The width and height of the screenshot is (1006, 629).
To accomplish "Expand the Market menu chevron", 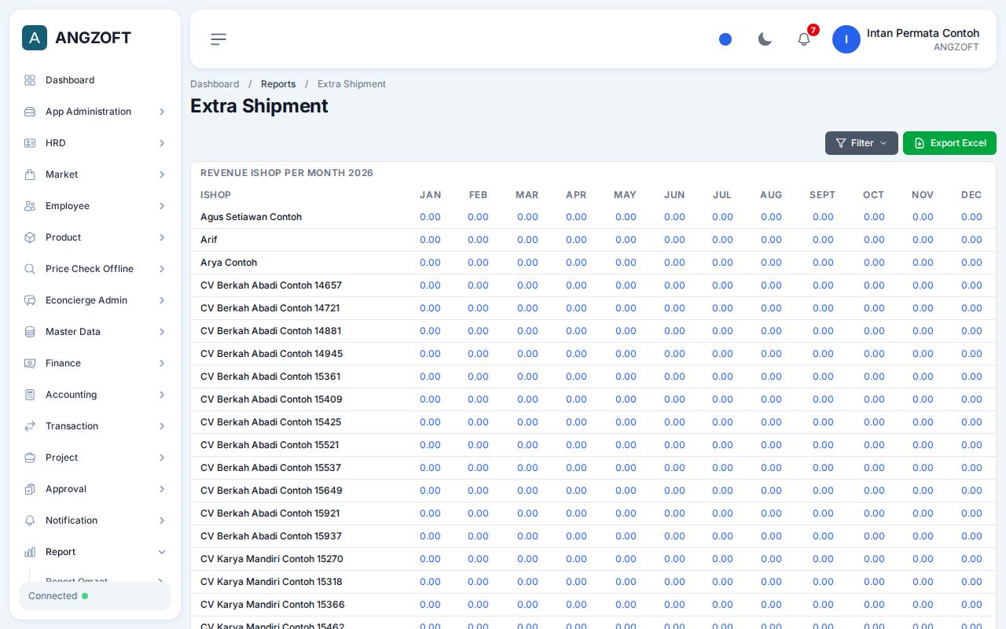I will point(162,175).
